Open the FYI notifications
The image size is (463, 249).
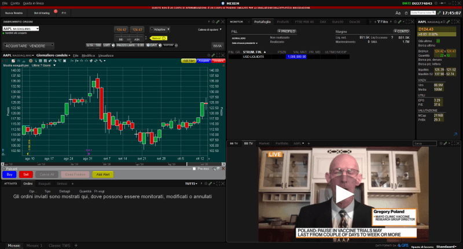64,13
